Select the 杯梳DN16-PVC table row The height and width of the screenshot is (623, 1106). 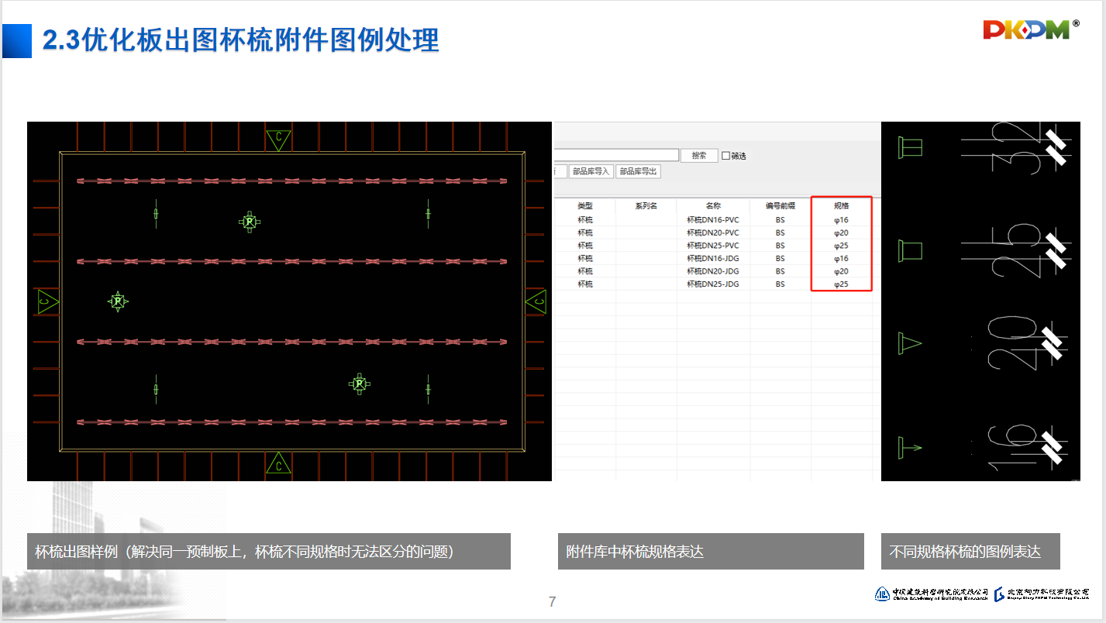pyautogui.click(x=712, y=220)
